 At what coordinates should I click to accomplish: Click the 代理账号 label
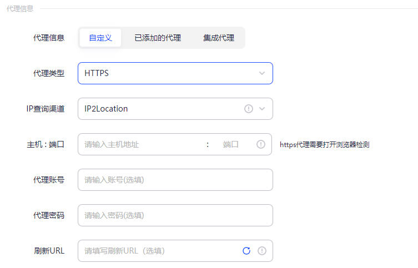49,180
